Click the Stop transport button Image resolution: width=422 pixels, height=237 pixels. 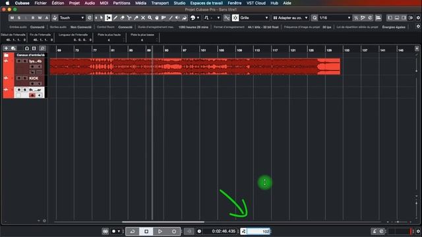point(146,231)
